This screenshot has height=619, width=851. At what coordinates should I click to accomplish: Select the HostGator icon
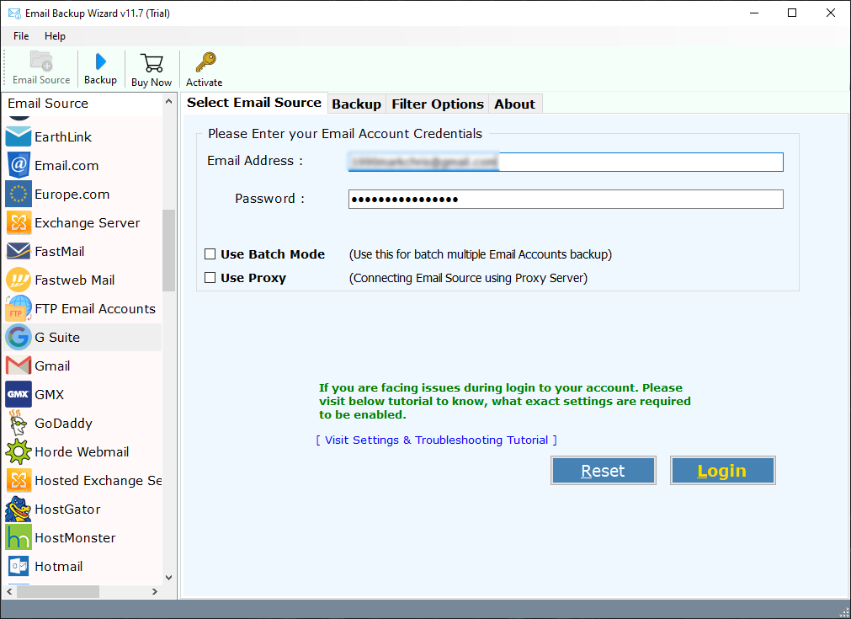(x=19, y=509)
